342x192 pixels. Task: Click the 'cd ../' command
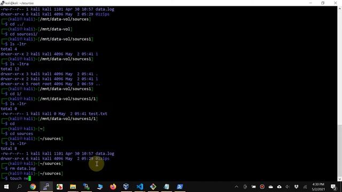pos(17,24)
